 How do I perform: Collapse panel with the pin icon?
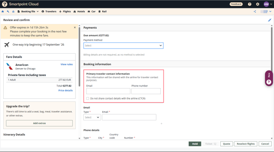pos(270,20)
